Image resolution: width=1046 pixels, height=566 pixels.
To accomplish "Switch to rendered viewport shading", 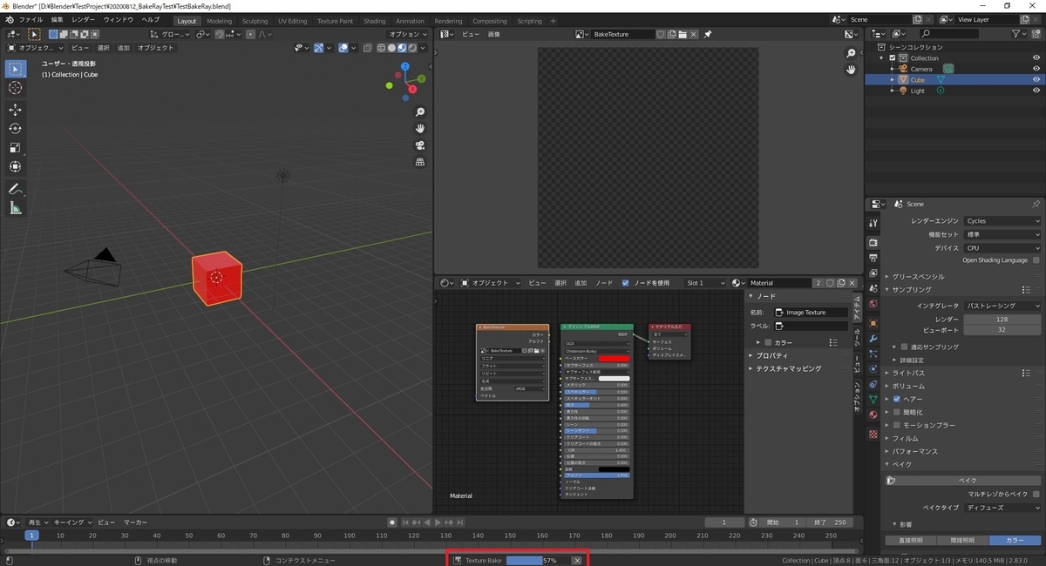I will [411, 48].
